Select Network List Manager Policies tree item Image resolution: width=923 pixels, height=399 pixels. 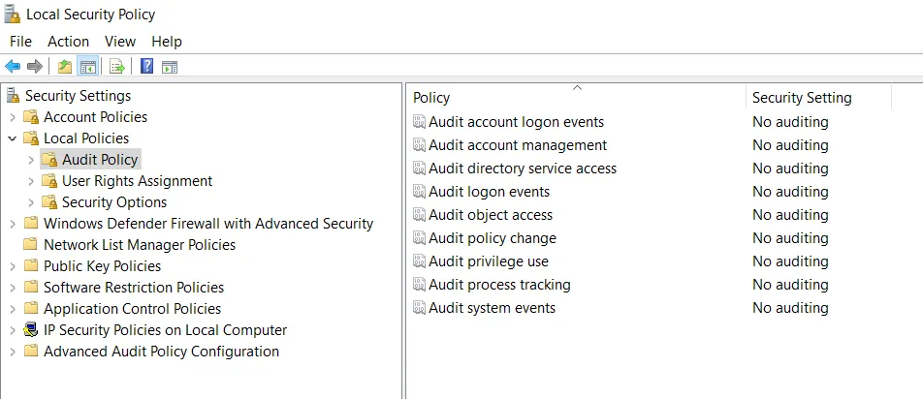[140, 244]
